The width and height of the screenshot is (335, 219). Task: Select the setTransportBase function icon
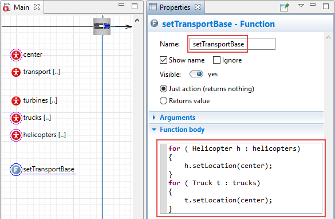click(16, 170)
